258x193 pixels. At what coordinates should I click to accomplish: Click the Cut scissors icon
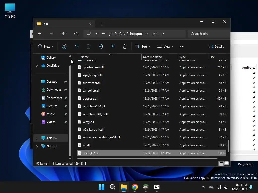pos(64,46)
